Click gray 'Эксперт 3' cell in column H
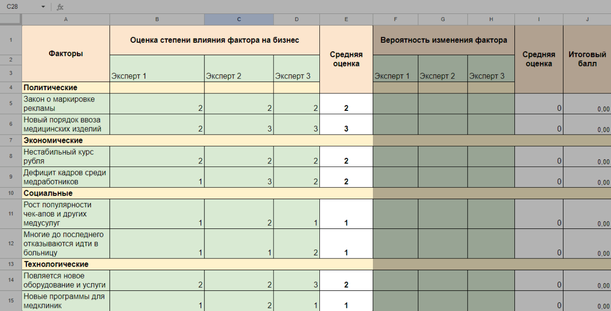611x311 pixels. (x=491, y=69)
